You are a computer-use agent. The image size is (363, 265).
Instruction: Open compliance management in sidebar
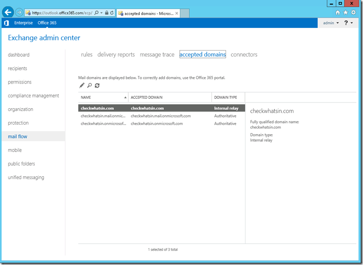[x=34, y=96]
